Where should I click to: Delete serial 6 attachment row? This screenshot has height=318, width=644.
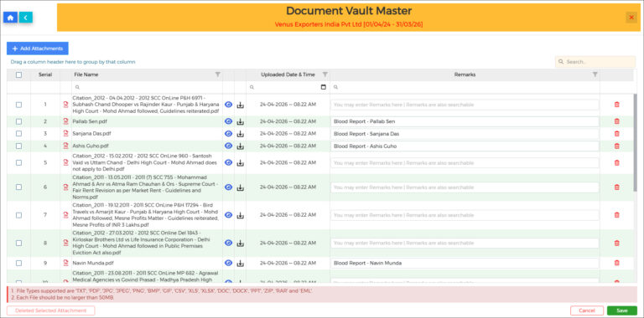(616, 187)
